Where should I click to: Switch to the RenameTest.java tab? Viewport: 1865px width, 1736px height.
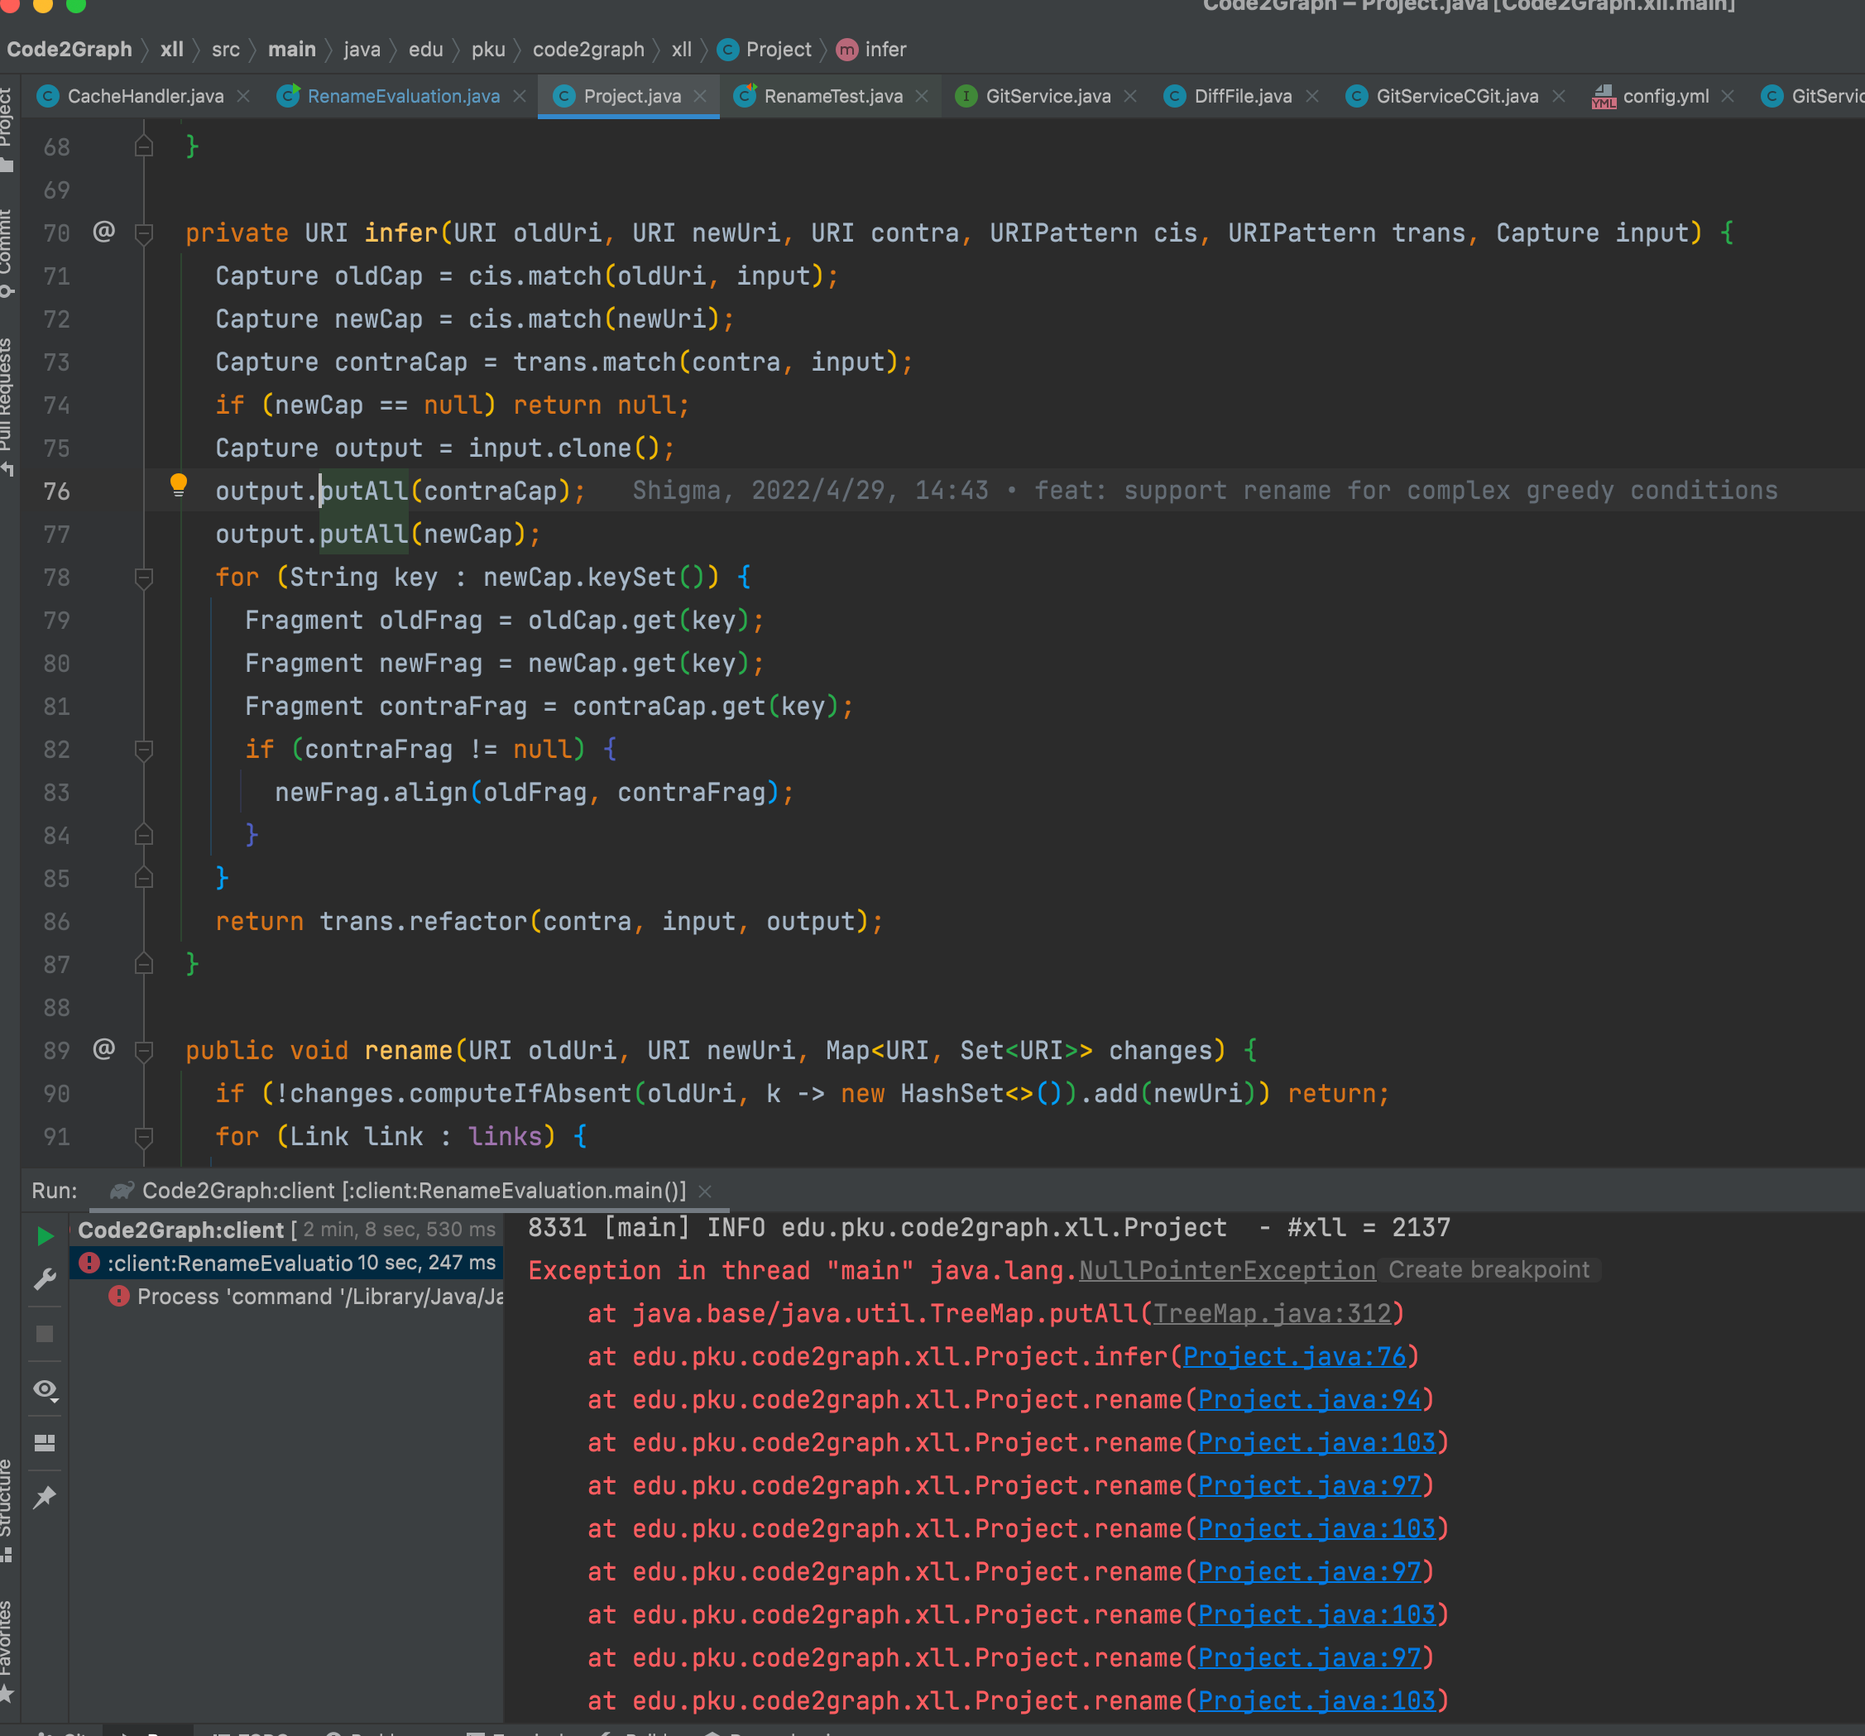[x=832, y=96]
